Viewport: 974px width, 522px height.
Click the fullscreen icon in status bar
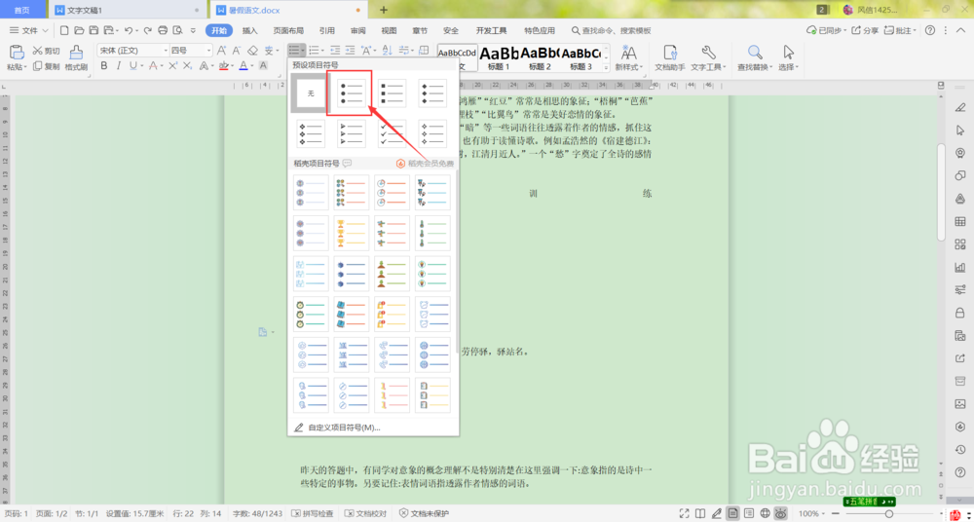pyautogui.click(x=684, y=513)
